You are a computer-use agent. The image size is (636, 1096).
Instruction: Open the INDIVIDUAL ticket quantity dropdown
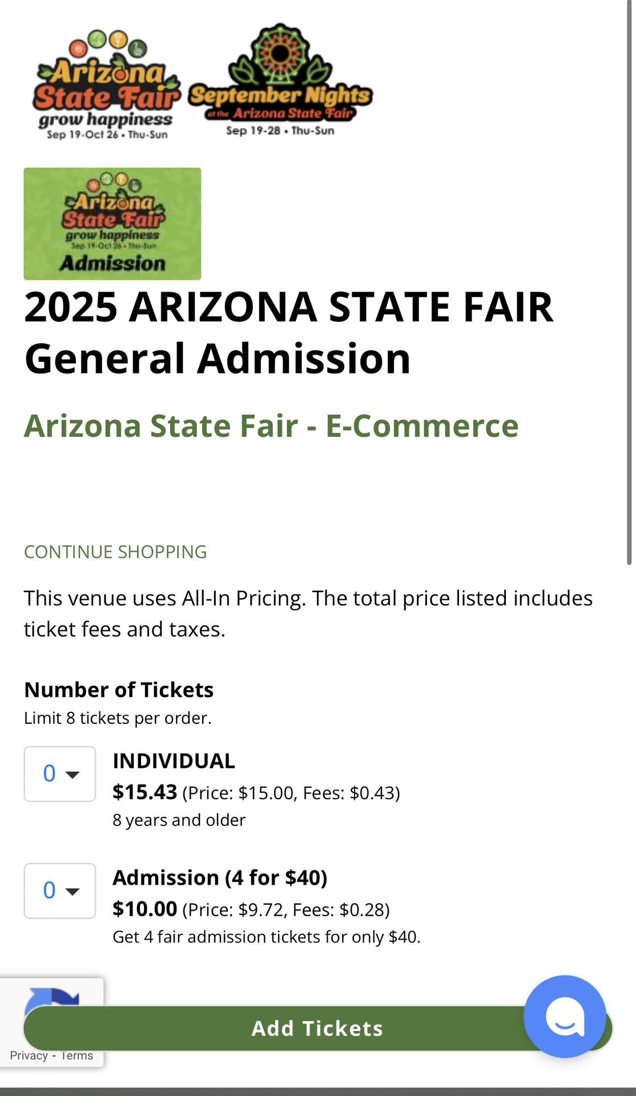click(60, 774)
